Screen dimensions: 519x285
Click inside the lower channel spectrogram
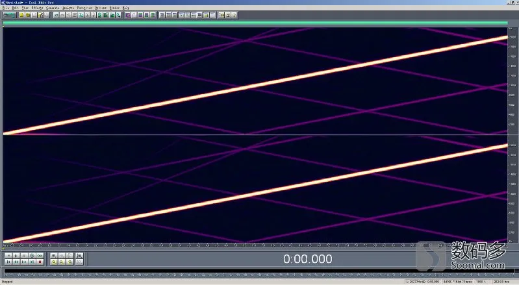(255, 189)
